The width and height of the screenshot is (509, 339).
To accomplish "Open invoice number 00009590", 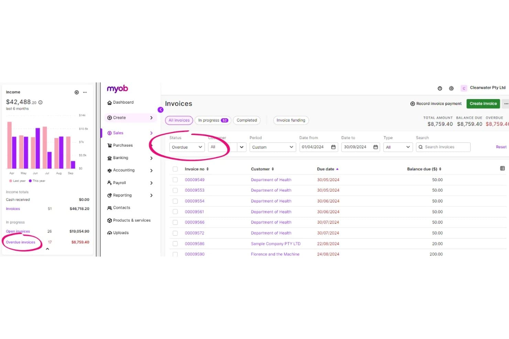I will (195, 254).
